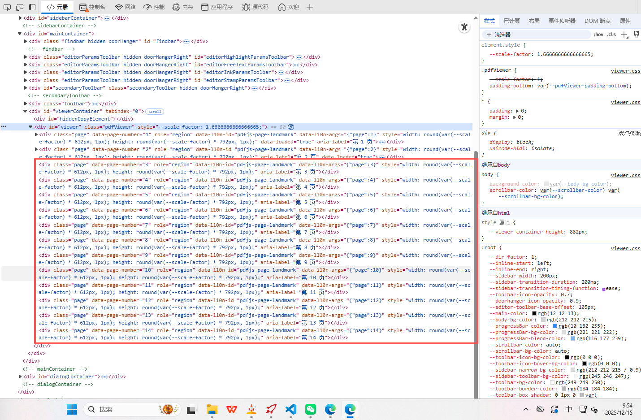Expand the padding shorthand property triangle
The height and width of the screenshot is (420, 641).
pos(517,111)
